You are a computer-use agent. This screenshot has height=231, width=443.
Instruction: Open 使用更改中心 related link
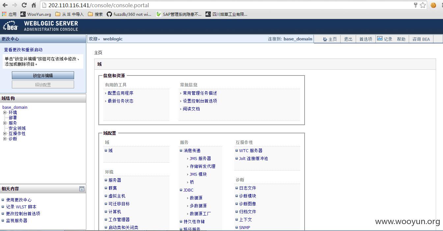[x=19, y=200]
